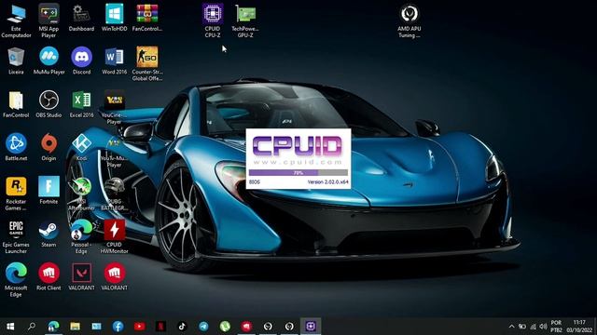Open Epic Games Launcher shortcut
Image resolution: width=597 pixels, height=335 pixels.
(x=16, y=236)
